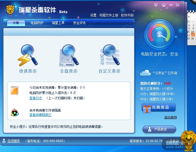The height and width of the screenshot is (152, 196).
Task: Switch to the 杀毒 tab
Action: pos(16,23)
